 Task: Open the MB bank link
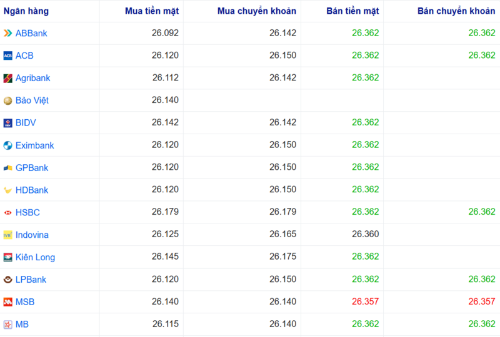(x=22, y=325)
